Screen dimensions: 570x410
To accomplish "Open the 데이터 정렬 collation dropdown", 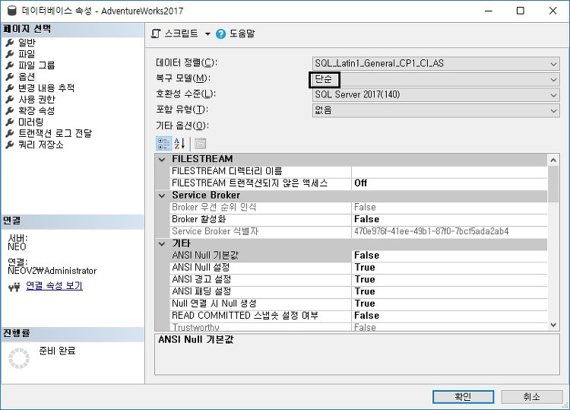I will point(436,64).
